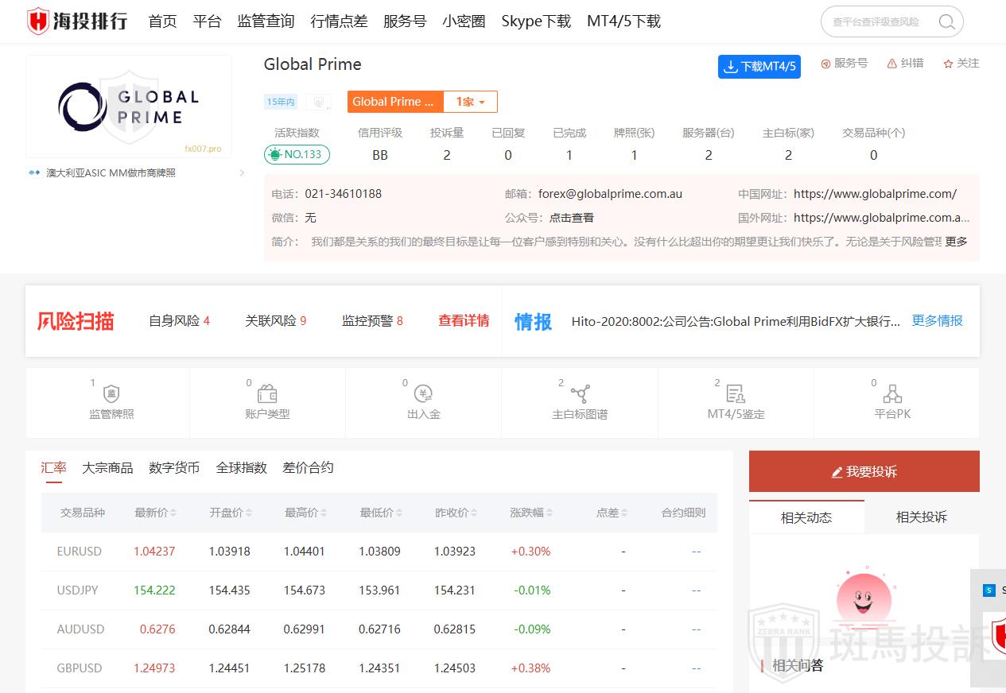Expand the 1家 dropdown
The height and width of the screenshot is (693, 1006).
(470, 102)
